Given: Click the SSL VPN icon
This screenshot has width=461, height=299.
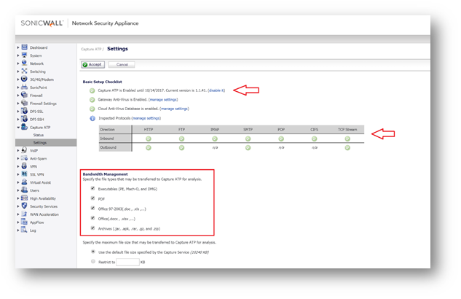Looking at the screenshot, I should (x=25, y=174).
